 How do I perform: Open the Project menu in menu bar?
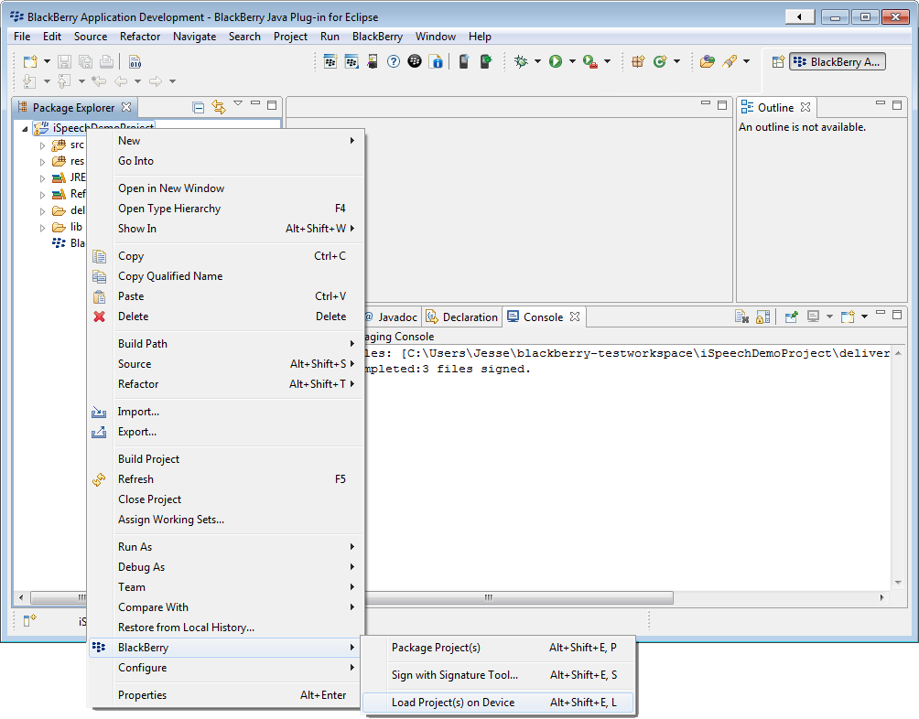[290, 37]
